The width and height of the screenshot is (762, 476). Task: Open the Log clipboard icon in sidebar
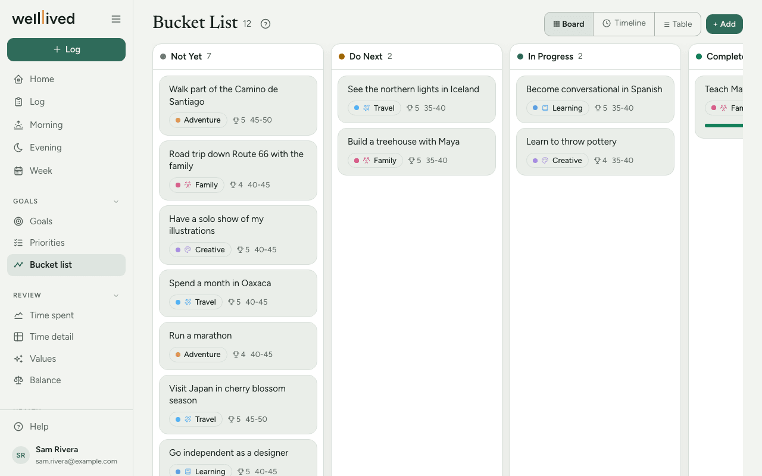(18, 102)
